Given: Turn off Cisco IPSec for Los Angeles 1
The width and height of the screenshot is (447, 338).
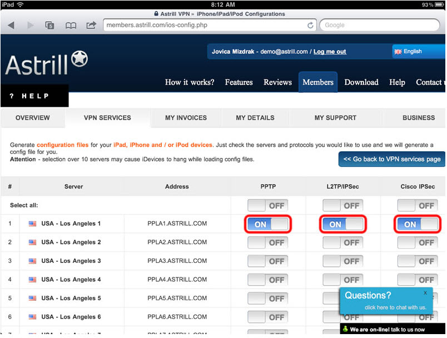Looking at the screenshot, I should click(x=418, y=224).
